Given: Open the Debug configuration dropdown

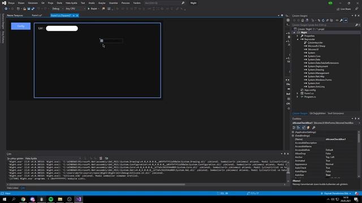Looking at the screenshot, I should coord(57,9).
